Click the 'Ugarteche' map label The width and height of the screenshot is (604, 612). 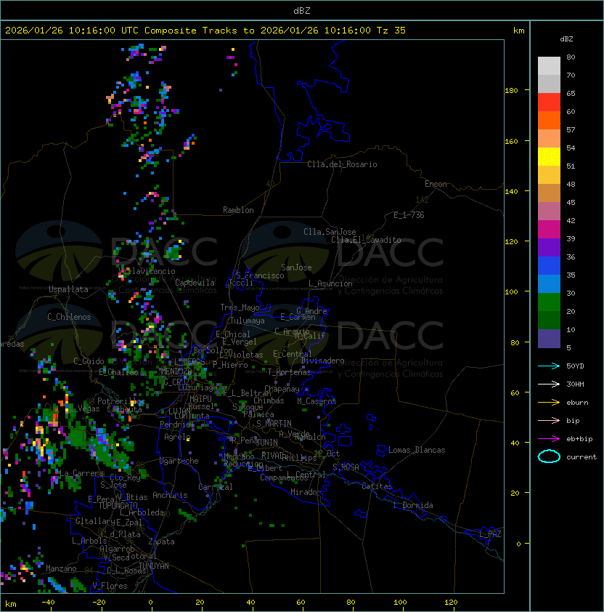[x=179, y=461]
